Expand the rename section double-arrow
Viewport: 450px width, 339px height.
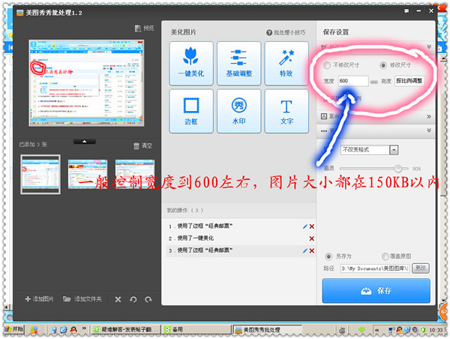pos(429,116)
